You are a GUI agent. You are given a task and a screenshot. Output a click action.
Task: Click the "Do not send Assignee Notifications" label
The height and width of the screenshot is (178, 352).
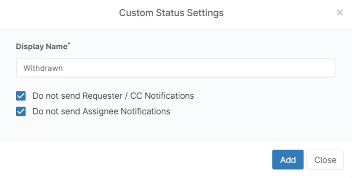coord(101,111)
